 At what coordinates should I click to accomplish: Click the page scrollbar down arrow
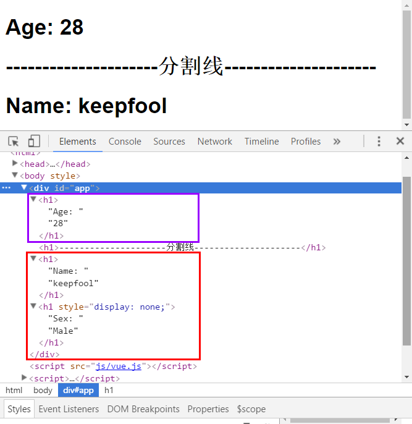click(406, 125)
